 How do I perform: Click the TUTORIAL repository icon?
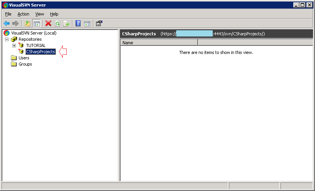point(21,45)
